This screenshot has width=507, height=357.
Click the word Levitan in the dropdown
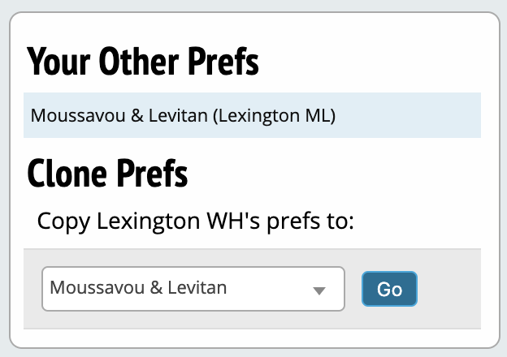coord(199,287)
